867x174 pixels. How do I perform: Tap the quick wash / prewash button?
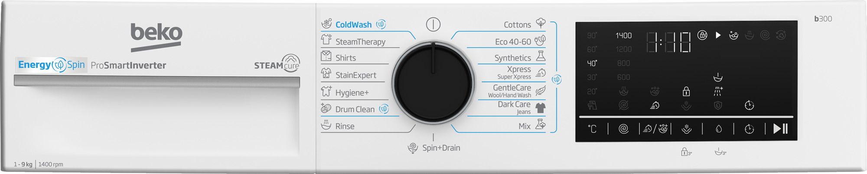[655, 129]
